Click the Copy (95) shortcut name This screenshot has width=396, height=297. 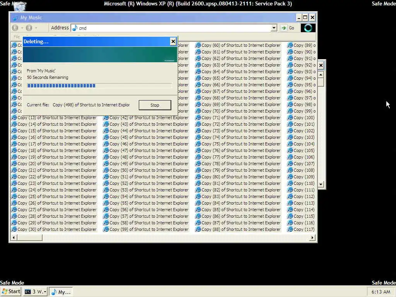click(304, 85)
